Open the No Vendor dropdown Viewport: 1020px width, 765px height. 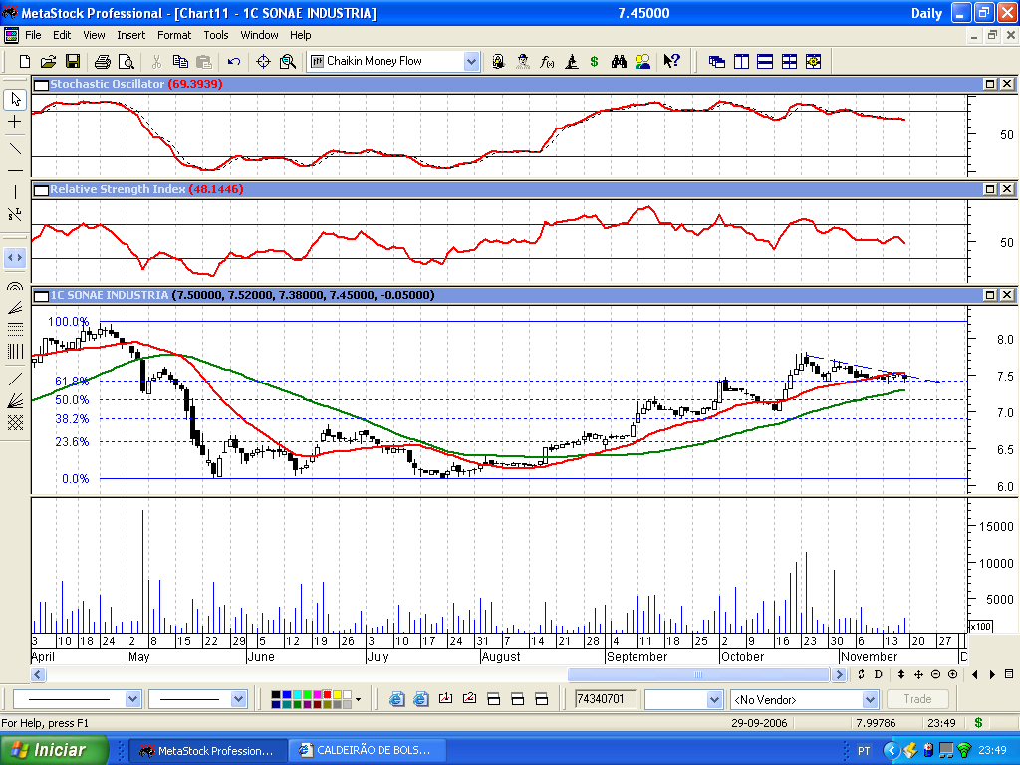point(870,700)
